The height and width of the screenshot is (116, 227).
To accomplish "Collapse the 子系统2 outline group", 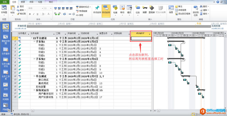I will pos(34,59).
